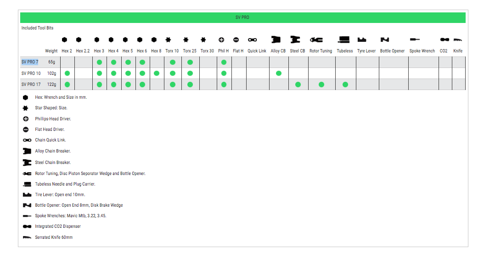
Task: Click the SV PRO 10 row label
Action: pyautogui.click(x=31, y=73)
